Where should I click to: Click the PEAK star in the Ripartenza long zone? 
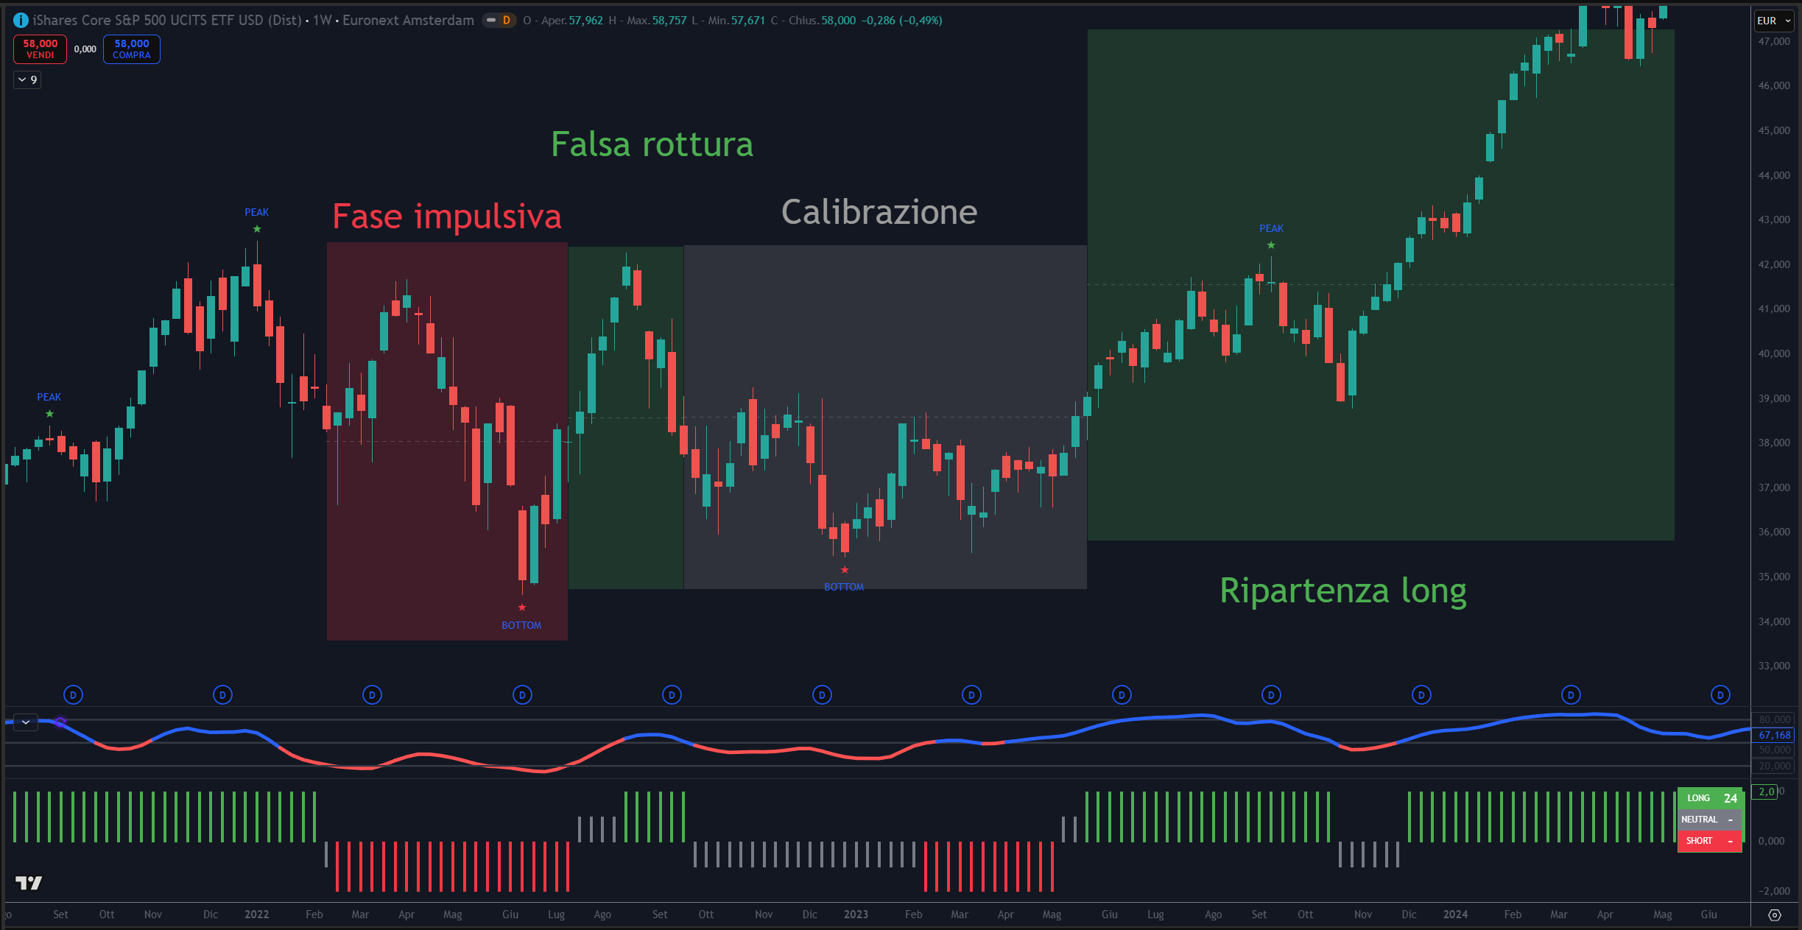tap(1270, 245)
